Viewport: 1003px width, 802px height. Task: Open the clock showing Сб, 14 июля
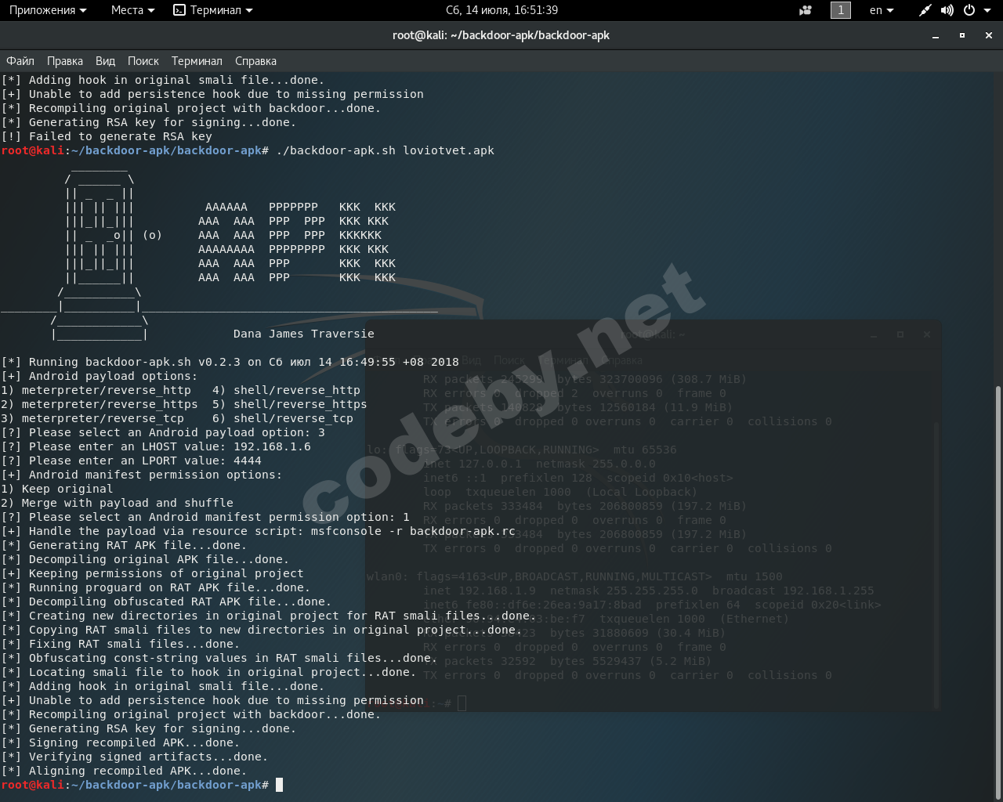[501, 10]
